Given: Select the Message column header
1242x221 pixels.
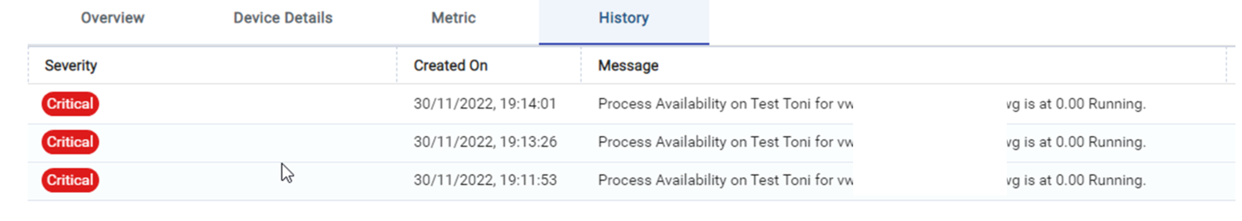Looking at the screenshot, I should coord(628,65).
